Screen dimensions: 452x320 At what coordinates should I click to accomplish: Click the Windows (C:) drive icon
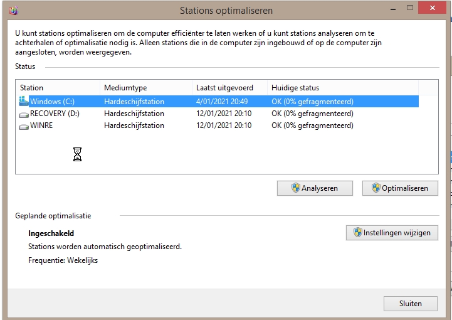(x=24, y=102)
